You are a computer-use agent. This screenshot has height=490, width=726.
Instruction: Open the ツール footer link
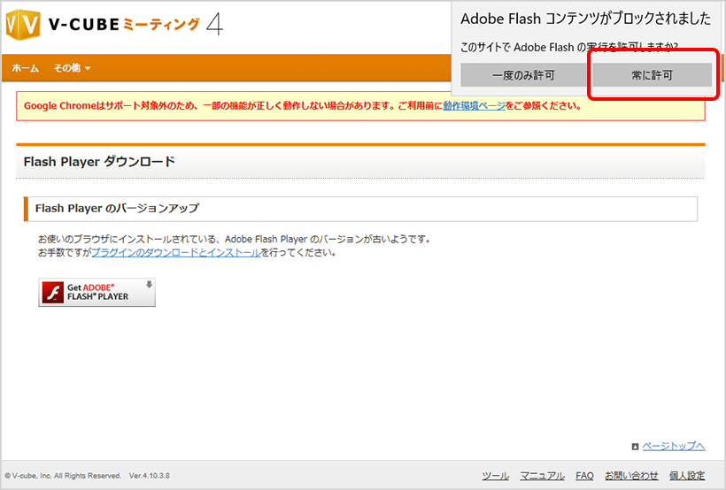[496, 476]
